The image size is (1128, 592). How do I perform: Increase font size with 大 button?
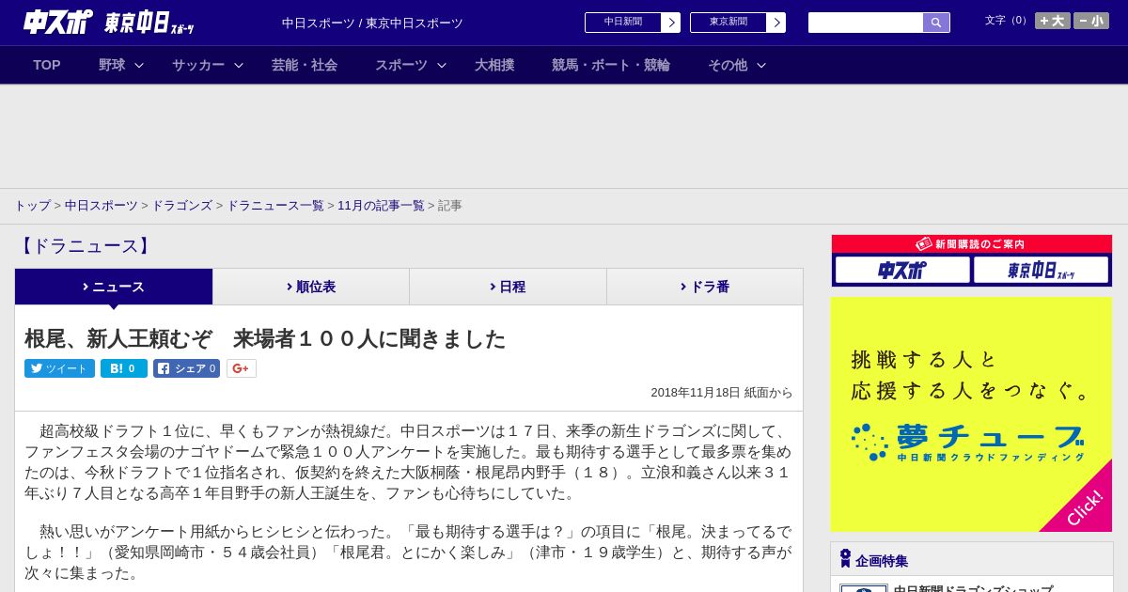[1052, 21]
